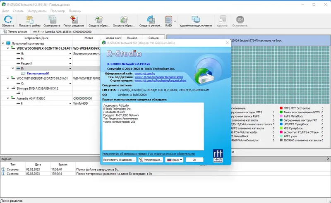This screenshot has height=203, width=331.
Task: Click the green Точки восстановления NTFS swatch
Action: coord(281,112)
